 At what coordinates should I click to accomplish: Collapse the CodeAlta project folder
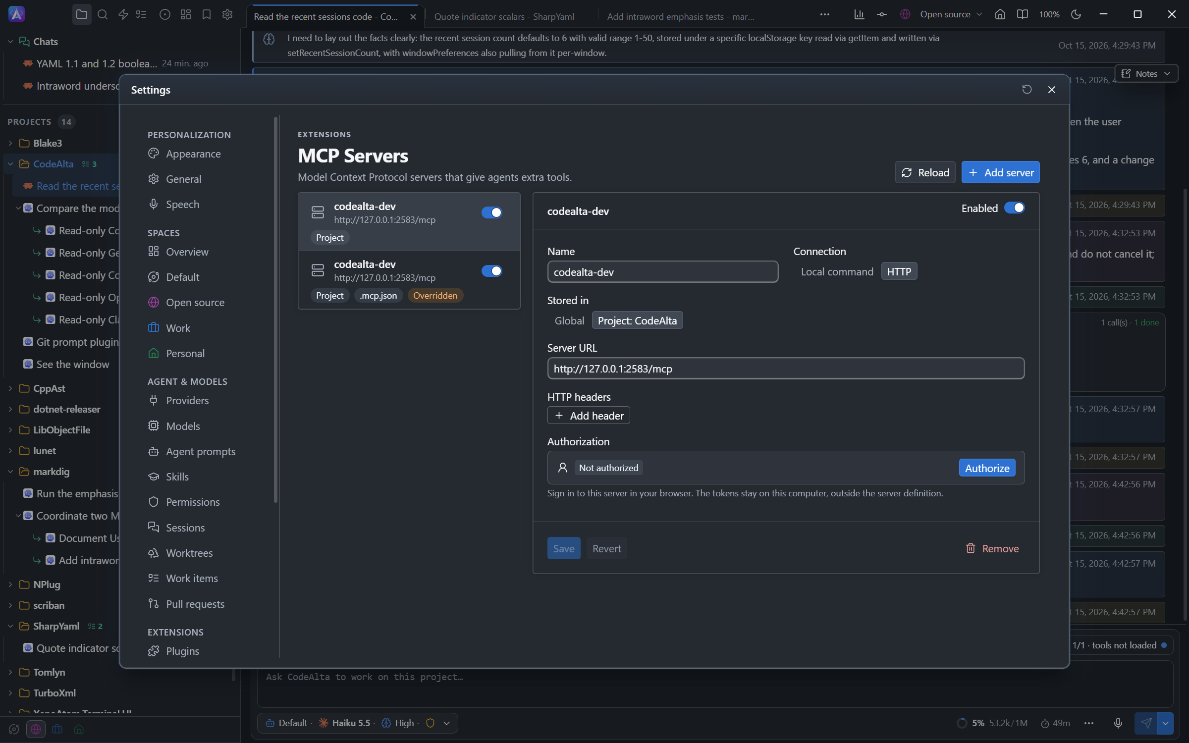pos(10,164)
